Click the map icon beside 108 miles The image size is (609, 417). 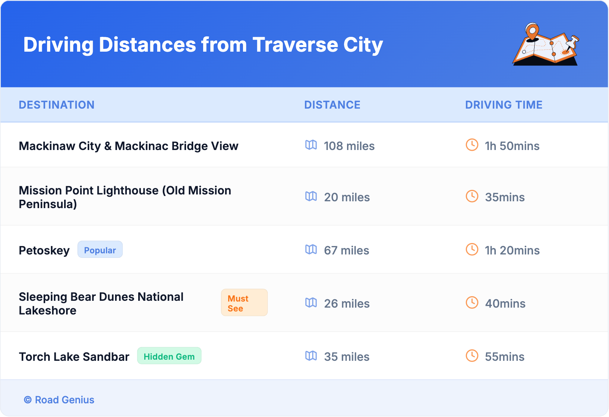pyautogui.click(x=311, y=145)
